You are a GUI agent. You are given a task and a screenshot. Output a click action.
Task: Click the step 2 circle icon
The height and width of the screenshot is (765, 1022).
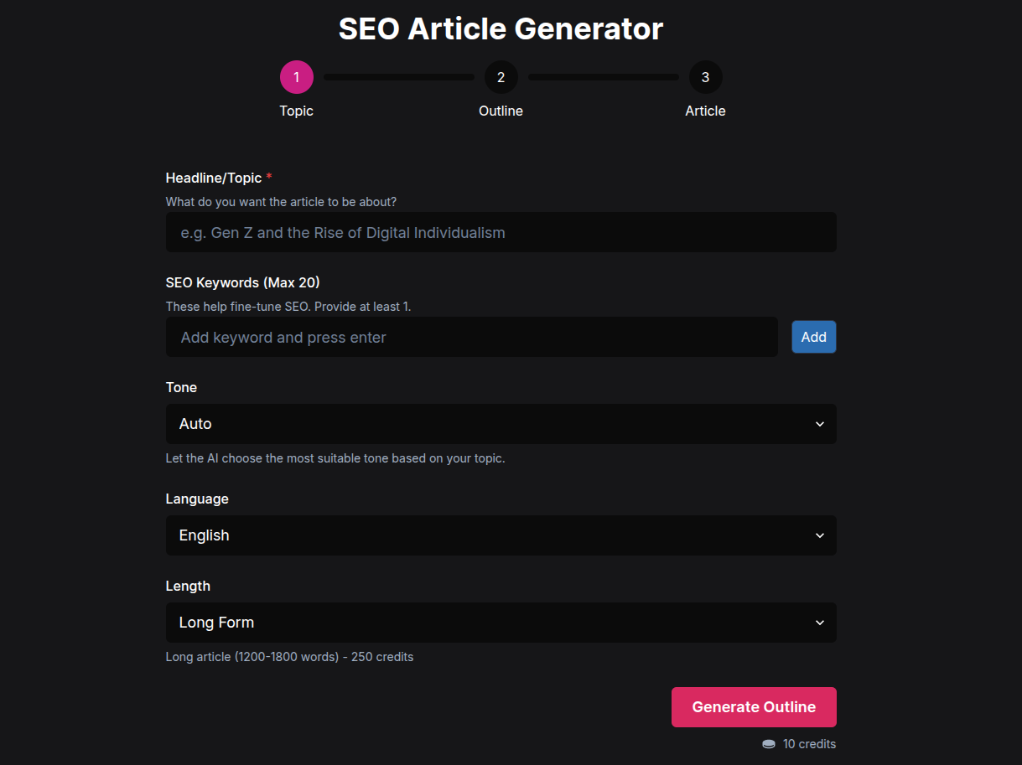(x=501, y=77)
